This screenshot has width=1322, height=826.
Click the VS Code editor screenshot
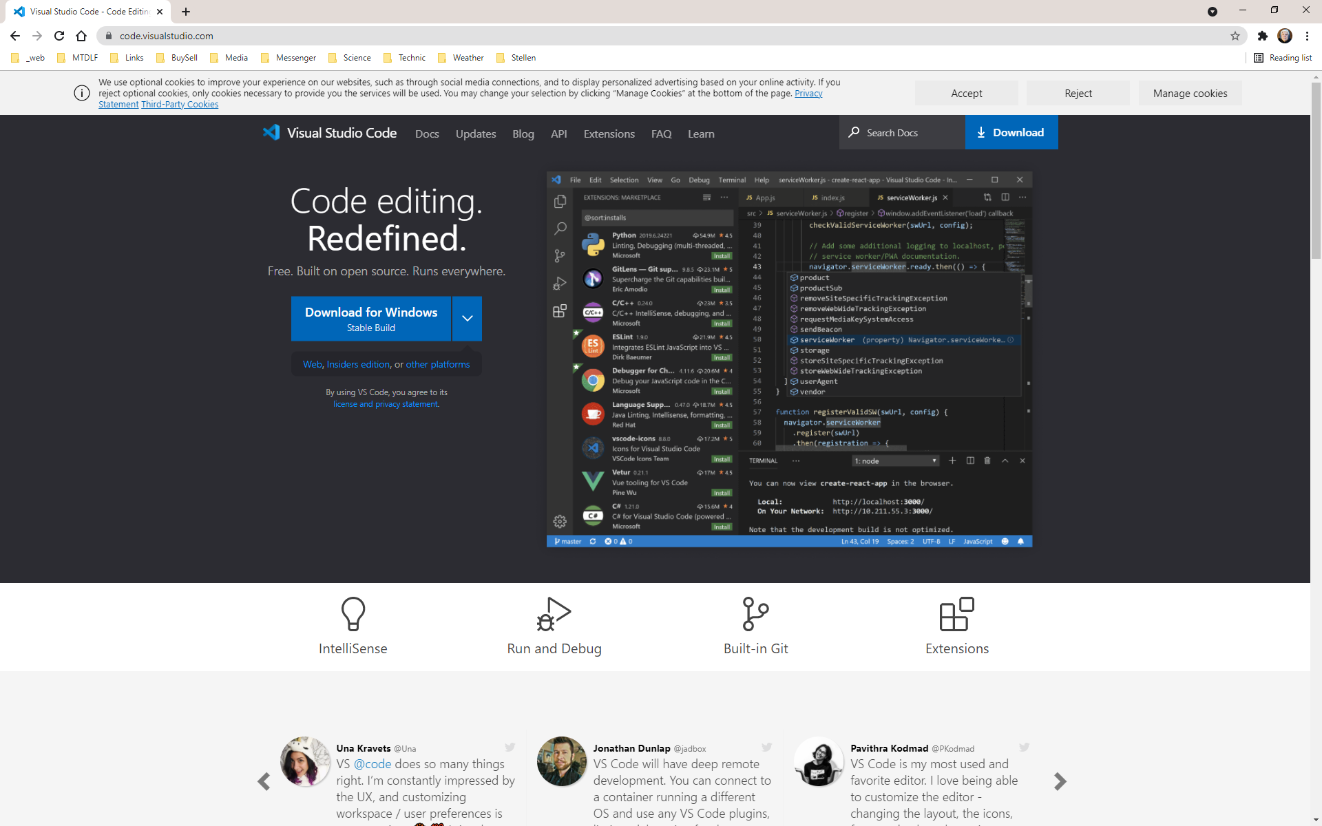click(789, 359)
